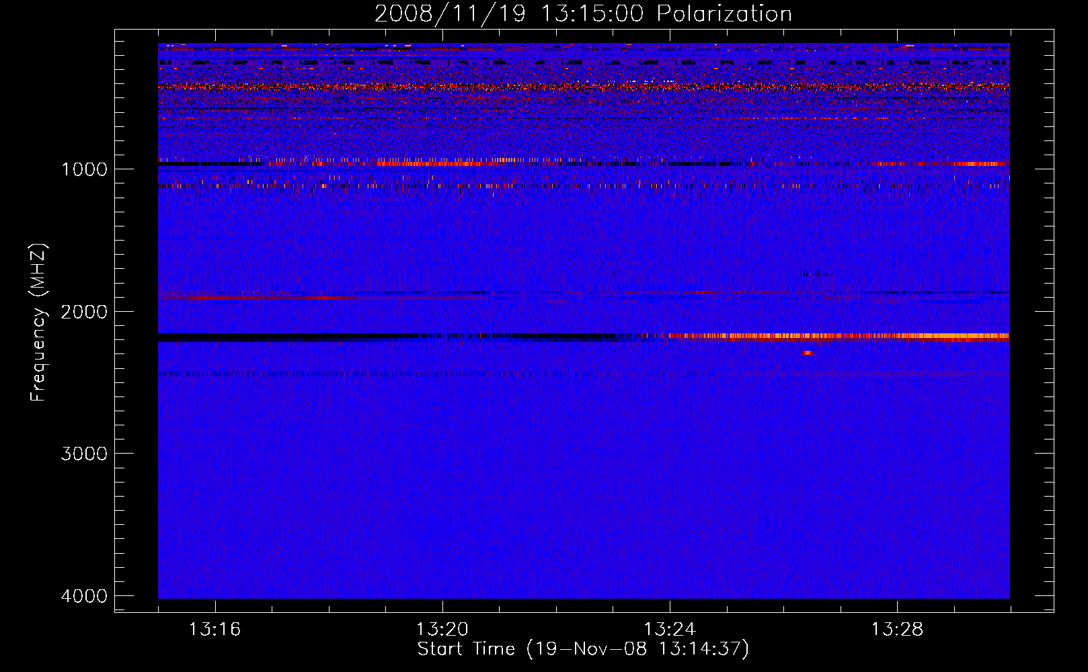Click the 13:24 time tick label
This screenshot has width=1088, height=672.
click(670, 630)
